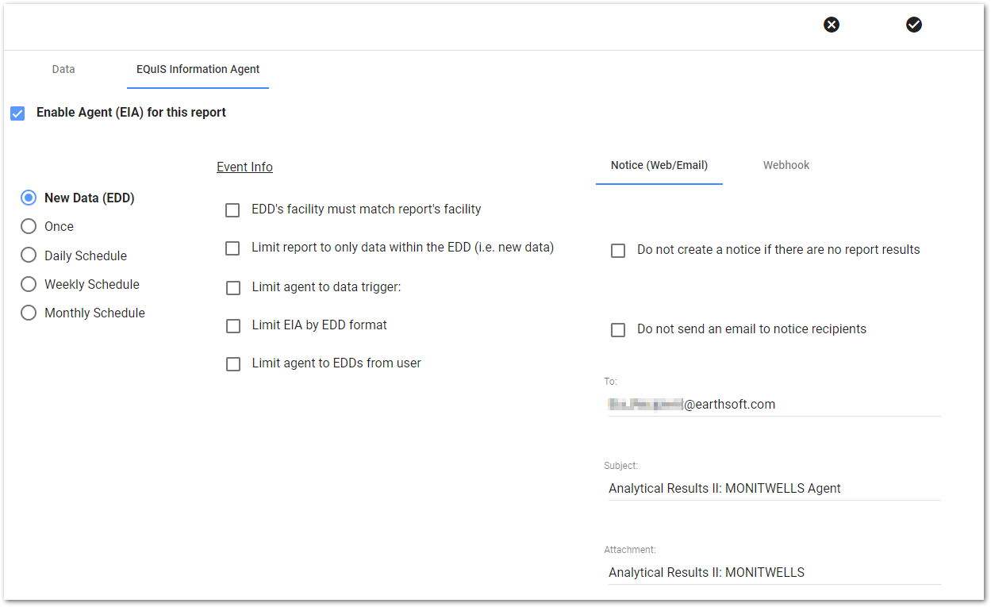Enable EDD's facility must match report's facility
The height and width of the screenshot is (607, 991).
(232, 210)
